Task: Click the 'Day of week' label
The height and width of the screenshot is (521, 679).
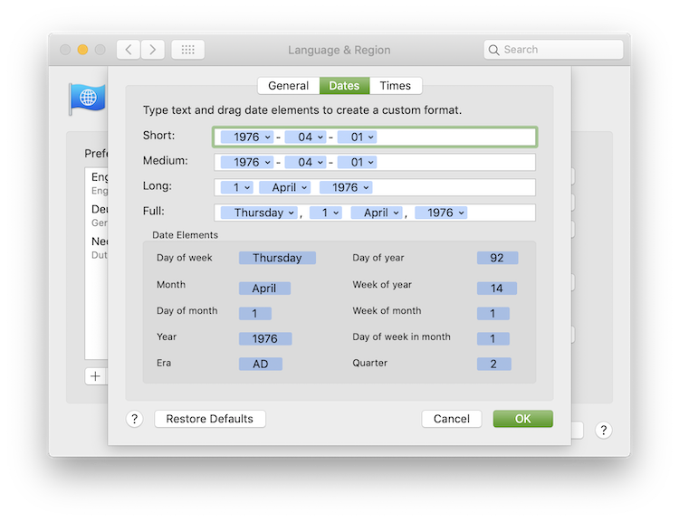Action: tap(185, 258)
